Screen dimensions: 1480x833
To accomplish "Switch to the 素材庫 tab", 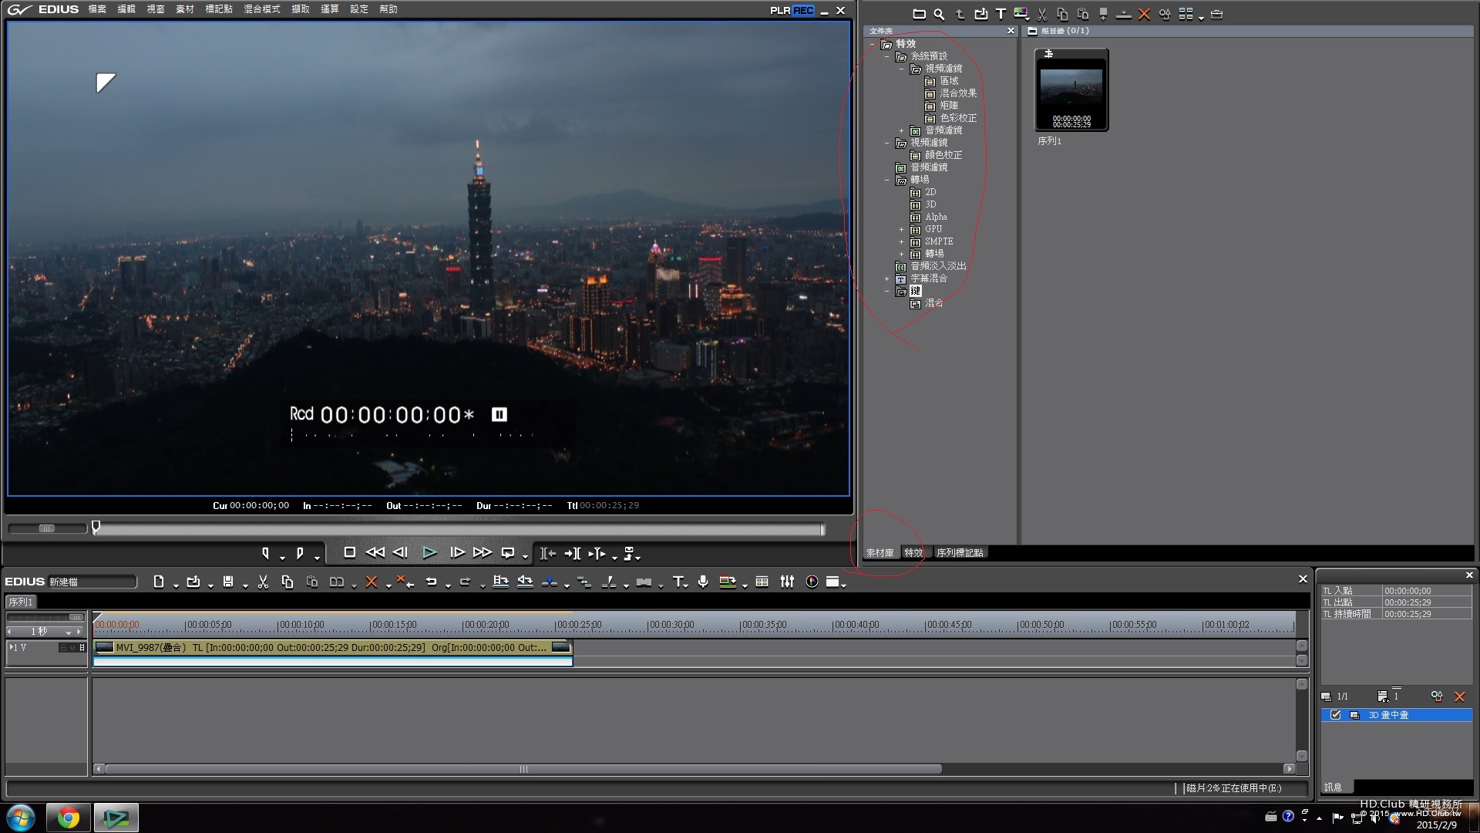I will (x=880, y=552).
